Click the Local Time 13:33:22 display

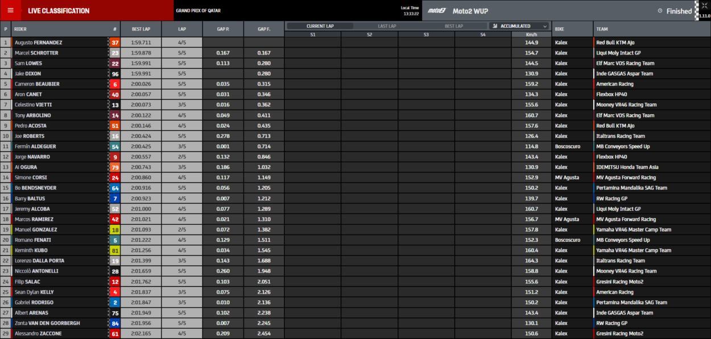[410, 11]
